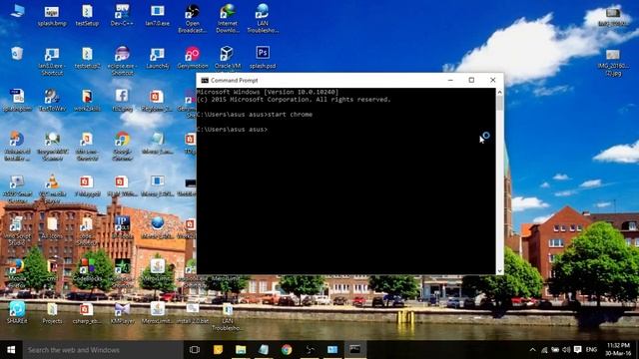639x359 pixels.
Task: Select the Mozilla Firefox desktop shortcut
Action: coord(17,273)
